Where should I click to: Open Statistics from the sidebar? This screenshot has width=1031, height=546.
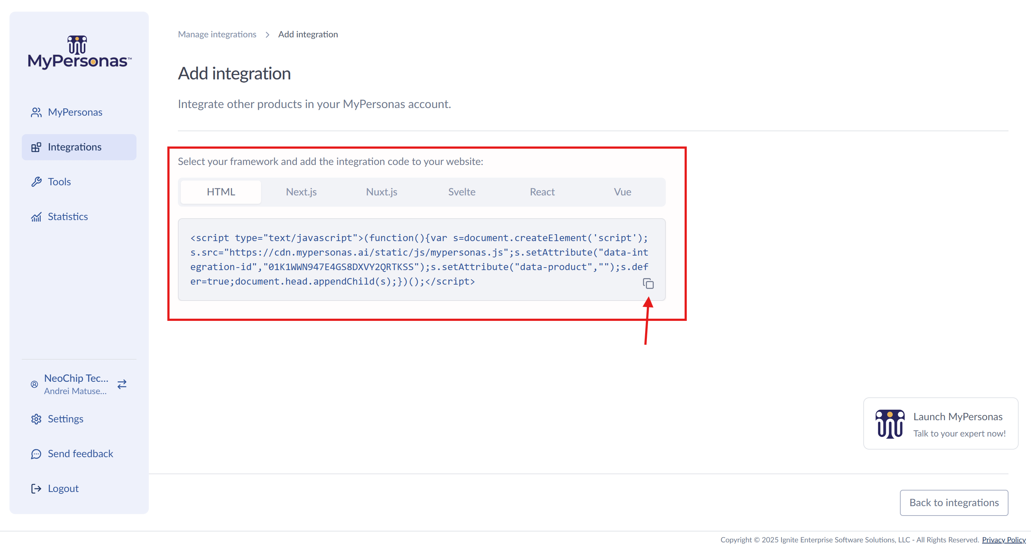click(x=79, y=217)
